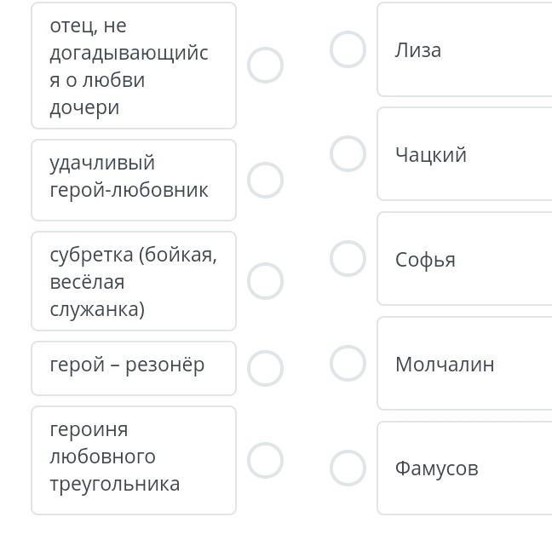This screenshot has width=552, height=546.
Task: Select circle beside 'субретка' card
Action: 265,281
